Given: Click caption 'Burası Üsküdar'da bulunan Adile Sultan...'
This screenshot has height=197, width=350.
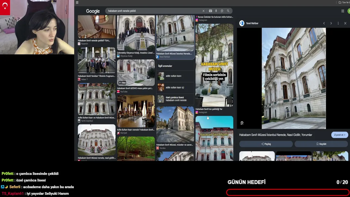Looking at the screenshot, I should [214, 17].
